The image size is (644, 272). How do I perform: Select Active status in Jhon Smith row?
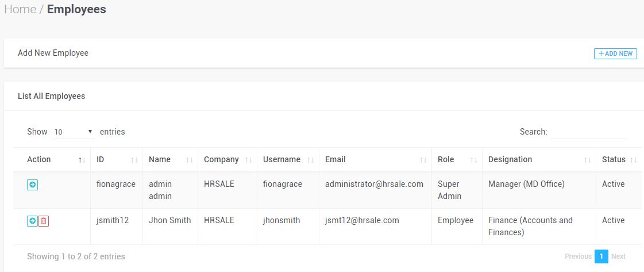pyautogui.click(x=613, y=220)
